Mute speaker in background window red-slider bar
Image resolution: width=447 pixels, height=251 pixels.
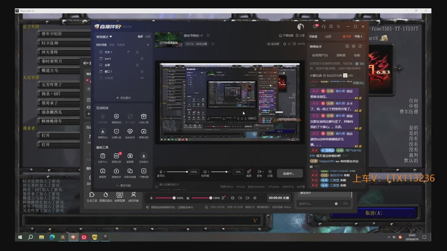pyautogui.click(x=188, y=198)
